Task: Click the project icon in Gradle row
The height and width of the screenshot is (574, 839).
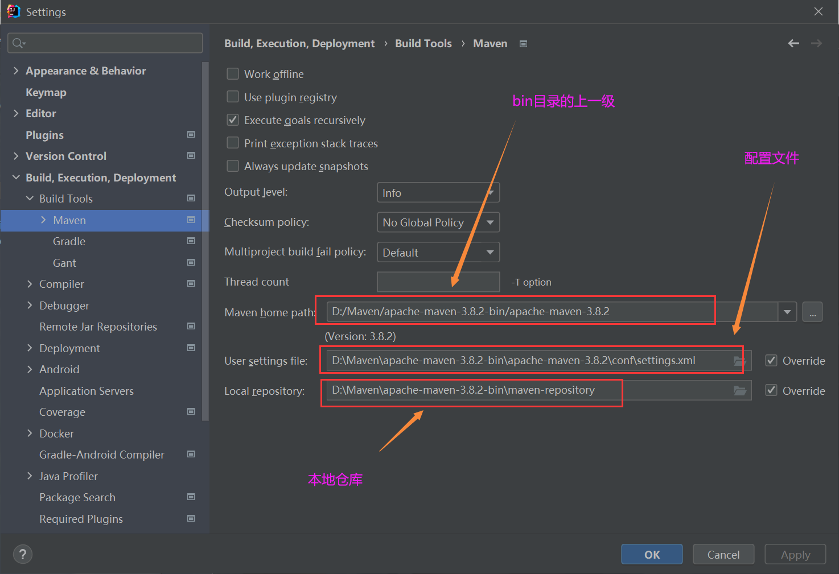Action: [191, 241]
